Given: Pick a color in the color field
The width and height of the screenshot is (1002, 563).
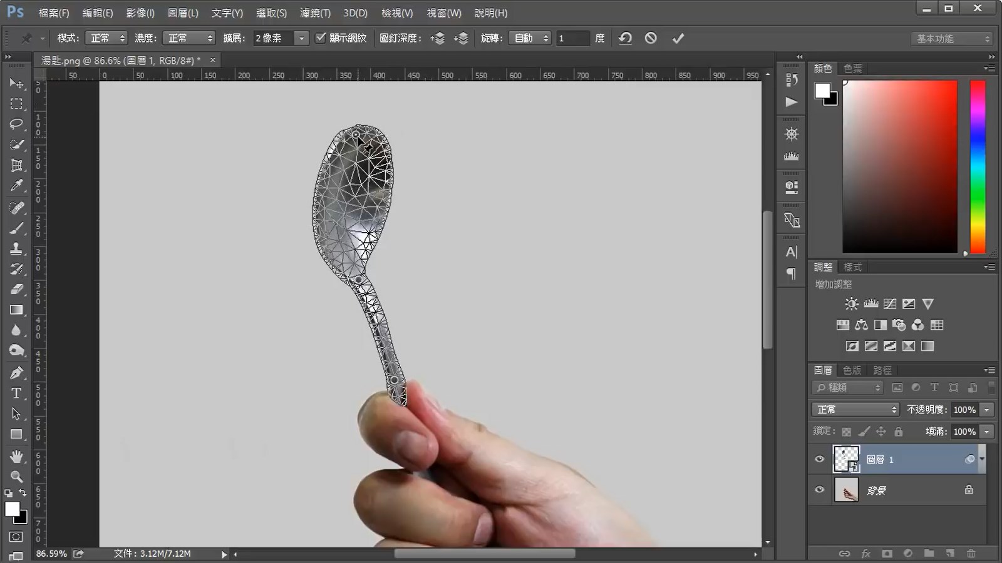Looking at the screenshot, I should click(x=900, y=166).
